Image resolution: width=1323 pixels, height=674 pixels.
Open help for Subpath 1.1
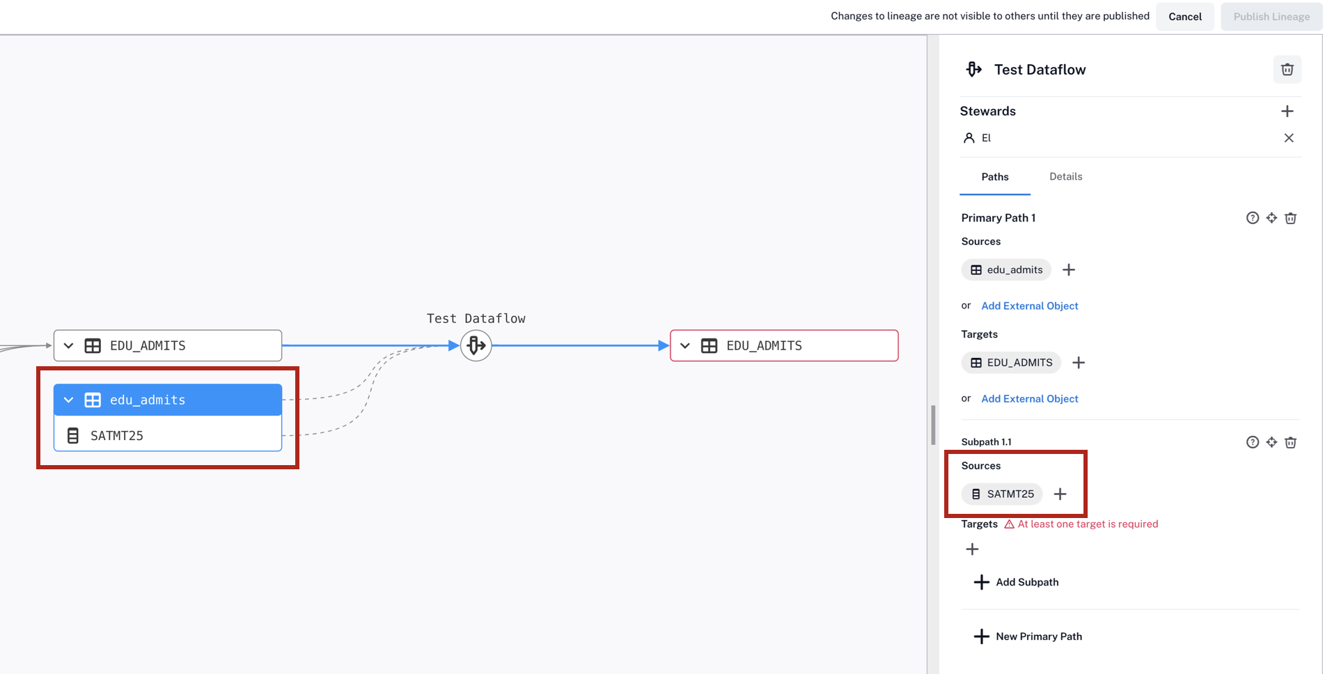click(x=1252, y=442)
